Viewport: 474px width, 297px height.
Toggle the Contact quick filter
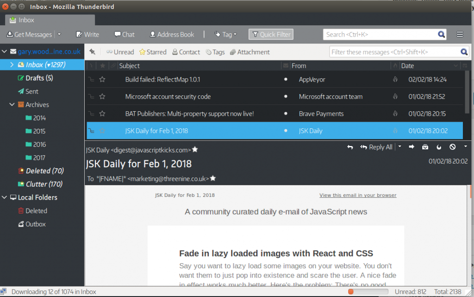186,52
